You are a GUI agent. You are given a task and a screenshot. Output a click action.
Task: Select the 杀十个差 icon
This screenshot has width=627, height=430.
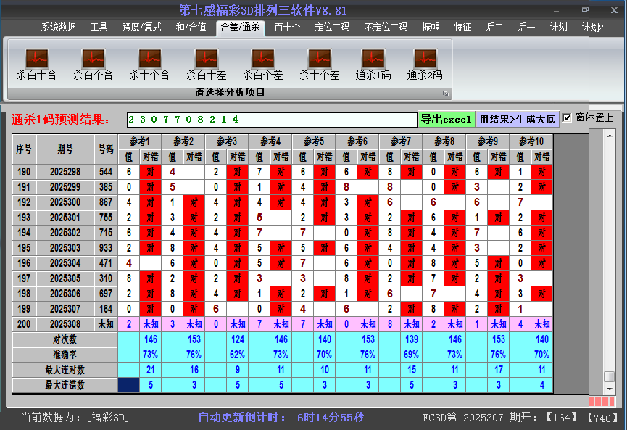click(319, 58)
